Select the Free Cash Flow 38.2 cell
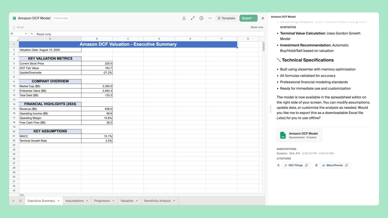Image resolution: width=388 pixels, height=218 pixels. tap(97, 123)
